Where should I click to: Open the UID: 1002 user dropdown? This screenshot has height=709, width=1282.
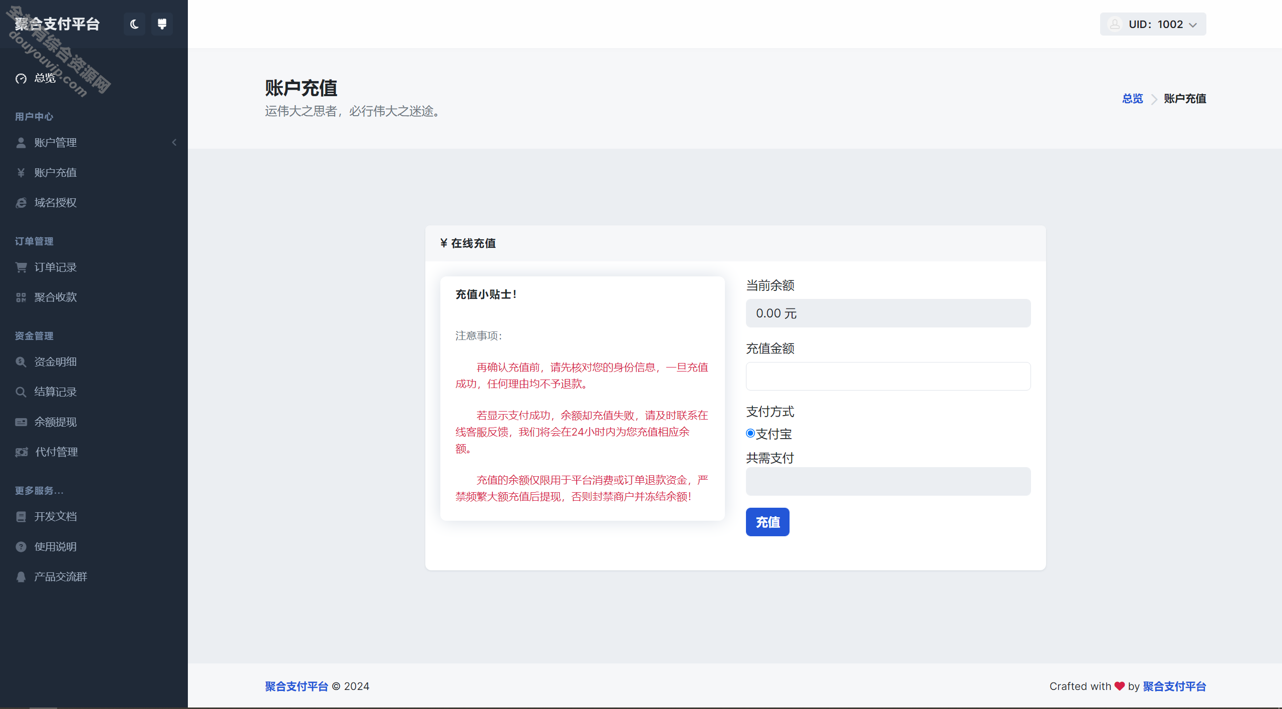pos(1153,24)
